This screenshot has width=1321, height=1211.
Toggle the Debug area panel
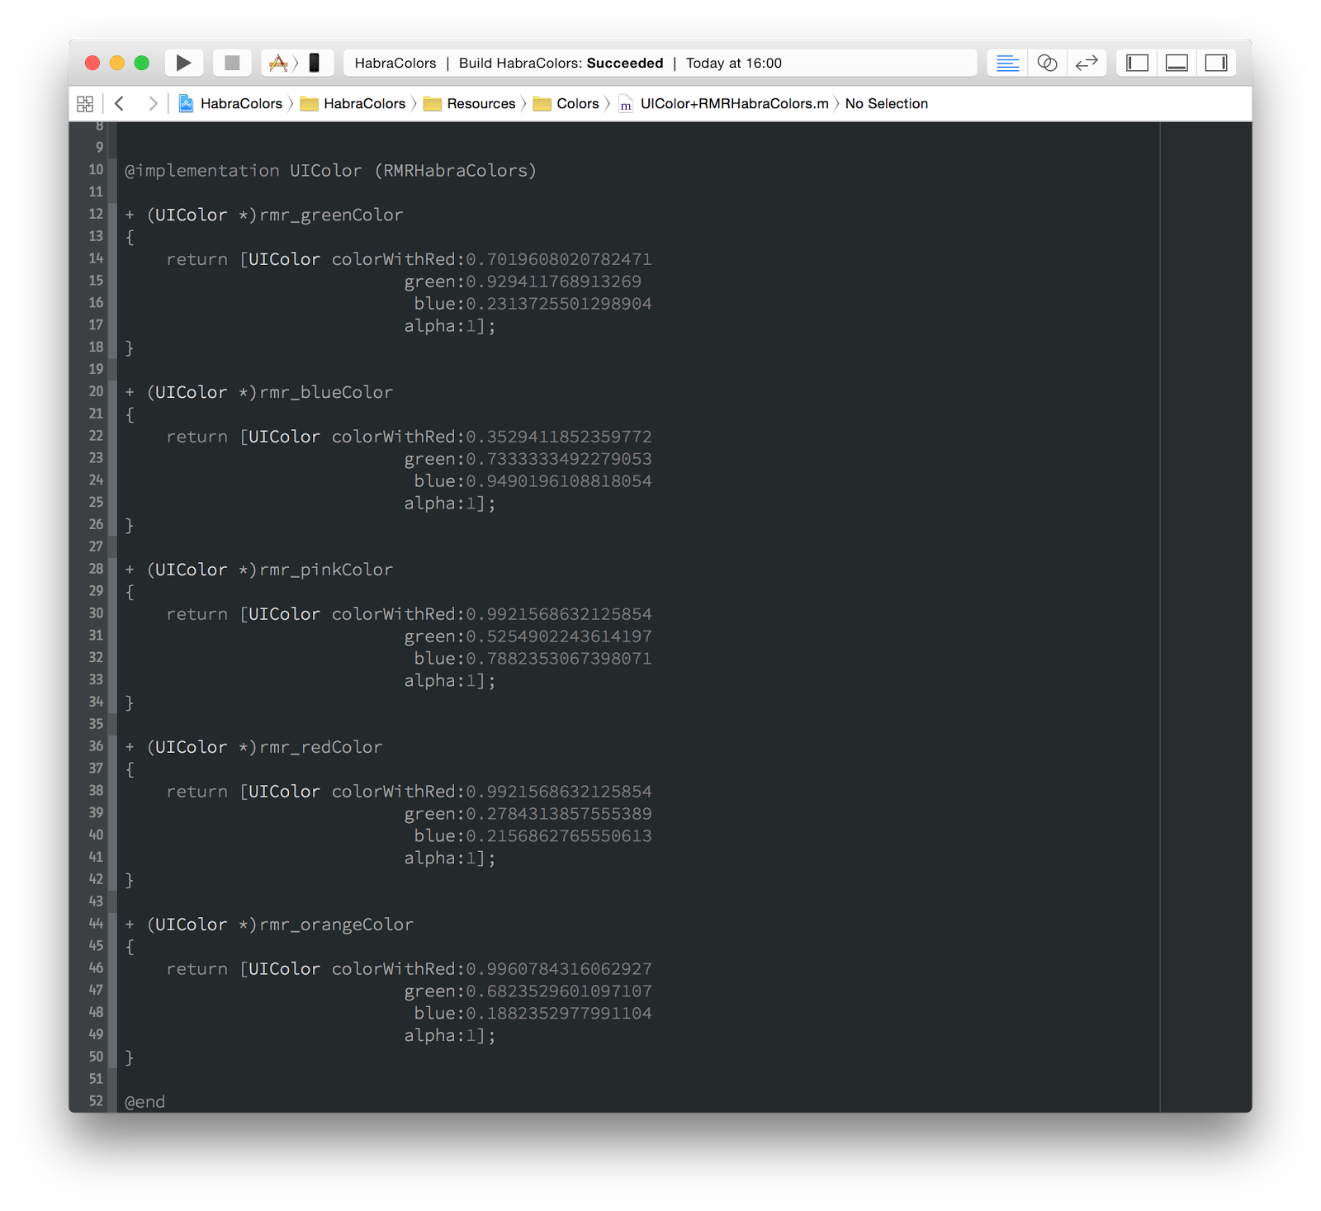(x=1177, y=63)
